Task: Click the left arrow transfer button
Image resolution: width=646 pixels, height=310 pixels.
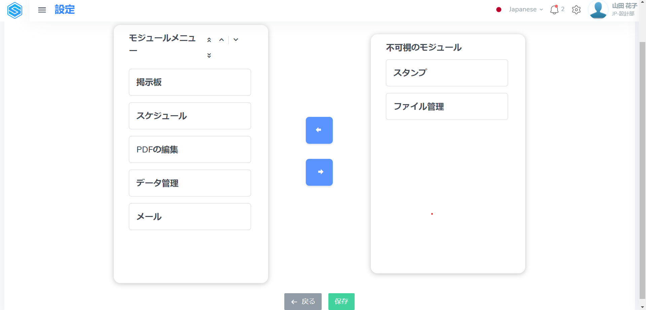Action: (x=319, y=130)
